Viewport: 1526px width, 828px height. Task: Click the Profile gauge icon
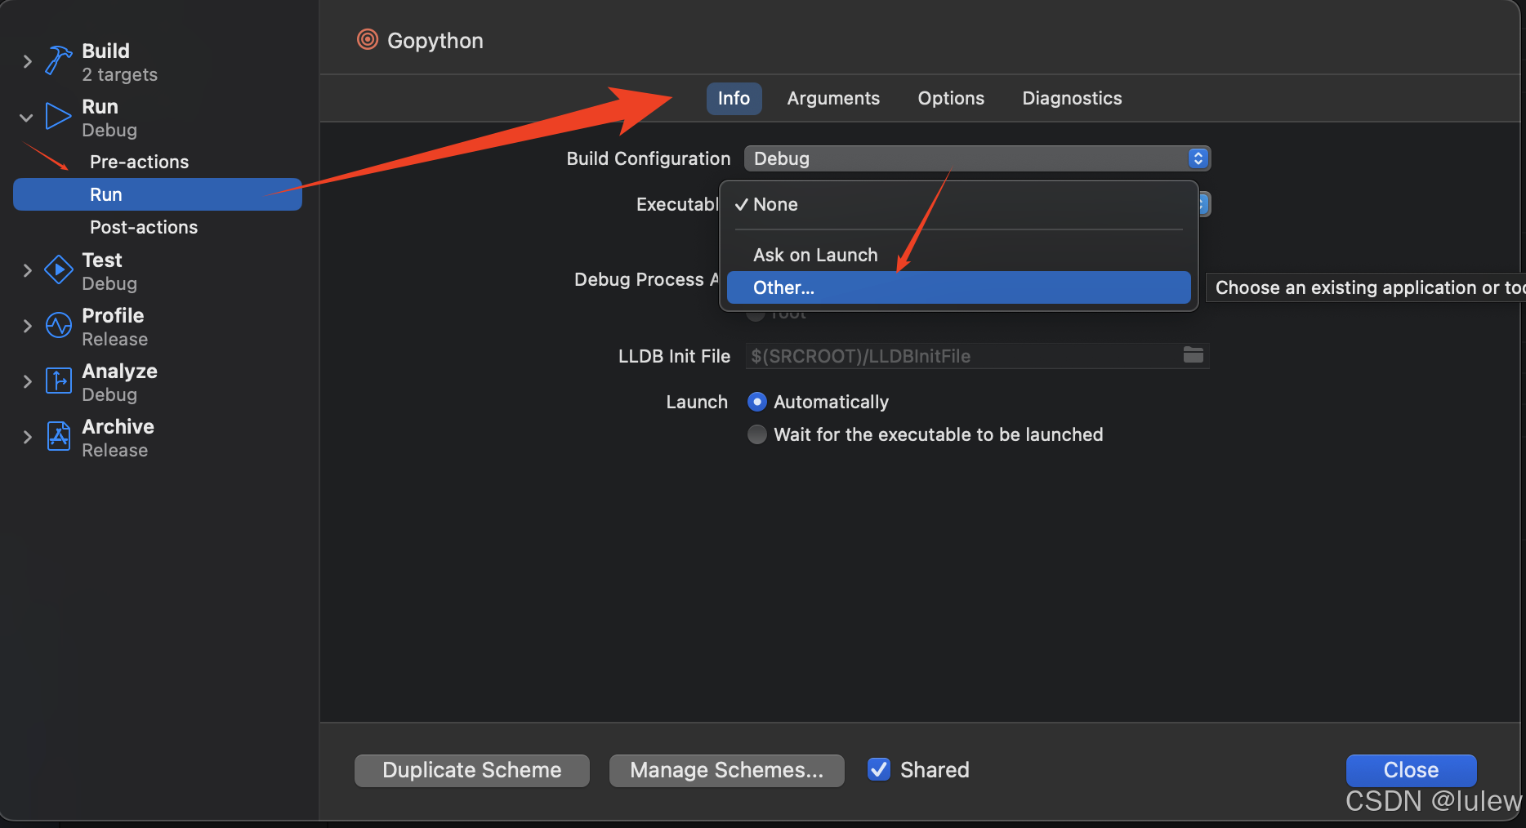click(x=57, y=325)
